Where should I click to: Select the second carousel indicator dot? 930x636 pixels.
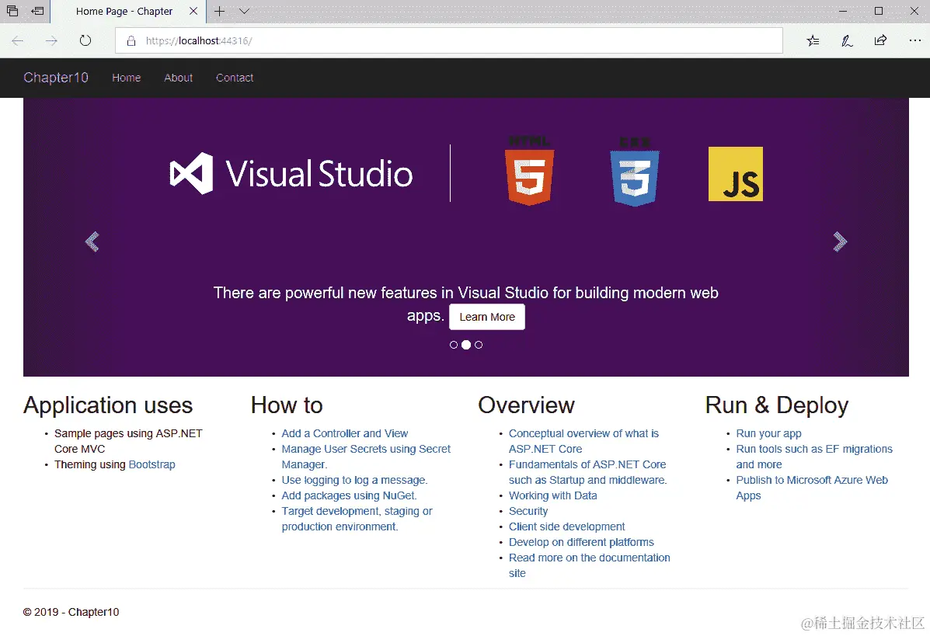tap(466, 345)
